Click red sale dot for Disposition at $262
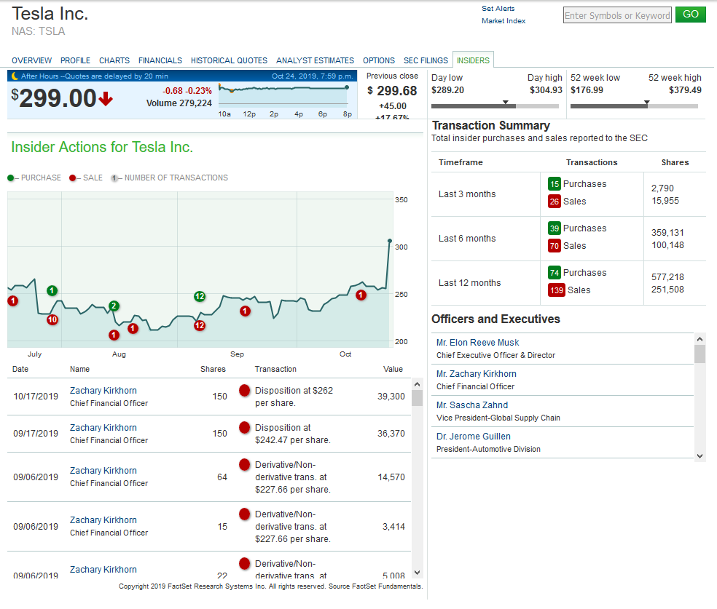 [245, 390]
